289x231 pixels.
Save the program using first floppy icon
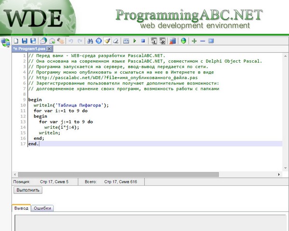(x=25, y=41)
